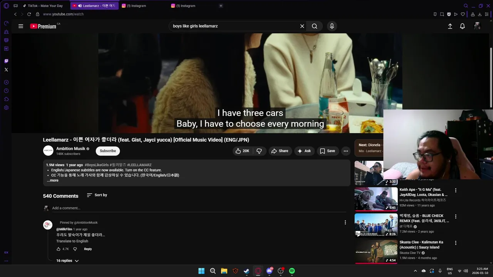This screenshot has height=277, width=493.
Task: Open Keith Ape It G Ma thumbnail
Action: tap(376, 199)
